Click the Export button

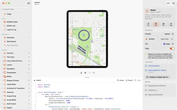pyautogui.click(x=129, y=80)
